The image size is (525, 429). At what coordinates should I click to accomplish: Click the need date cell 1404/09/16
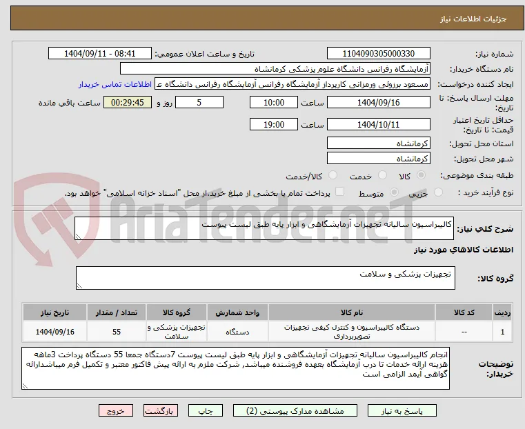click(x=55, y=332)
